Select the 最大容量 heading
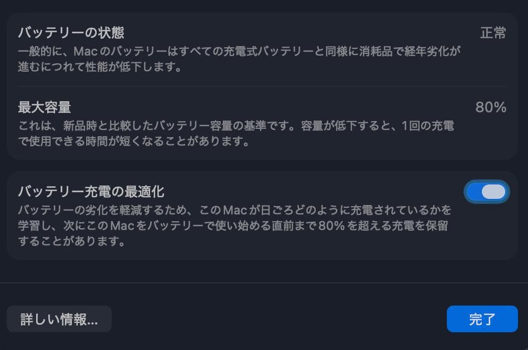528x350 pixels. pyautogui.click(x=44, y=107)
